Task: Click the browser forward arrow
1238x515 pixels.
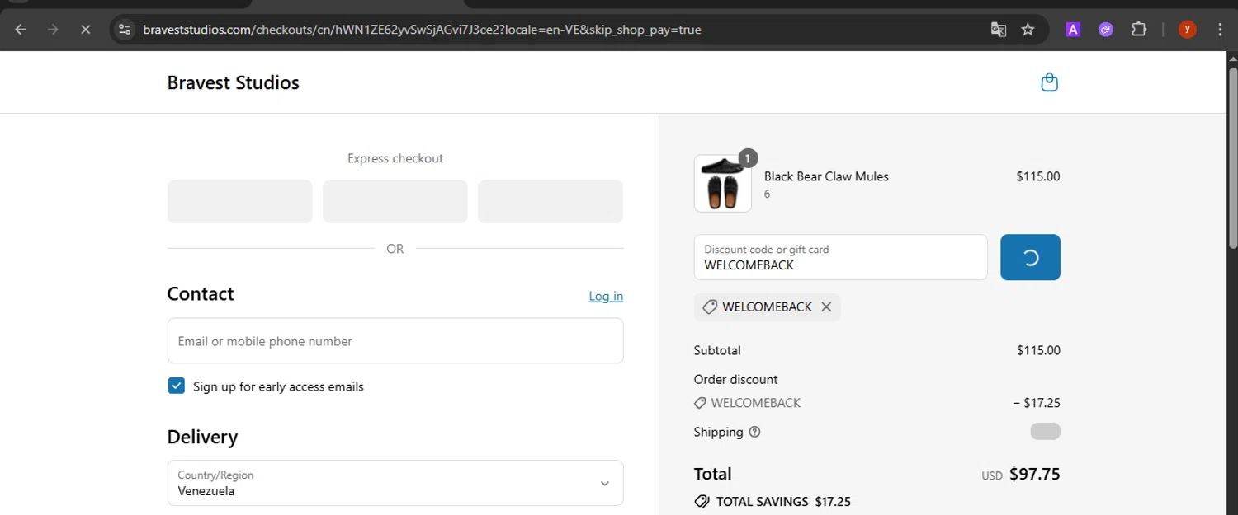Action: coord(53,30)
